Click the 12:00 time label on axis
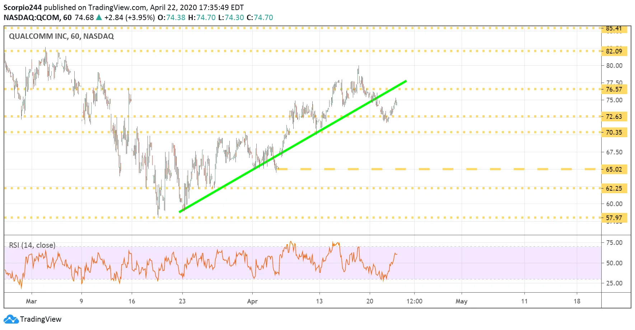Viewport: 635px width, 330px height. pos(414,301)
